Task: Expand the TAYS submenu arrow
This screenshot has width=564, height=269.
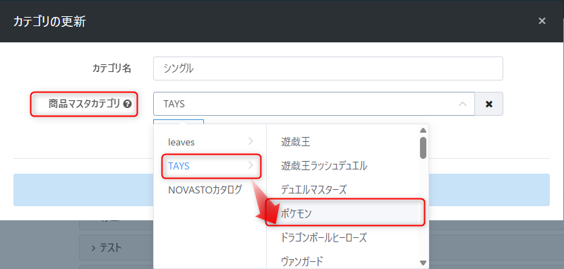Action: pyautogui.click(x=251, y=165)
